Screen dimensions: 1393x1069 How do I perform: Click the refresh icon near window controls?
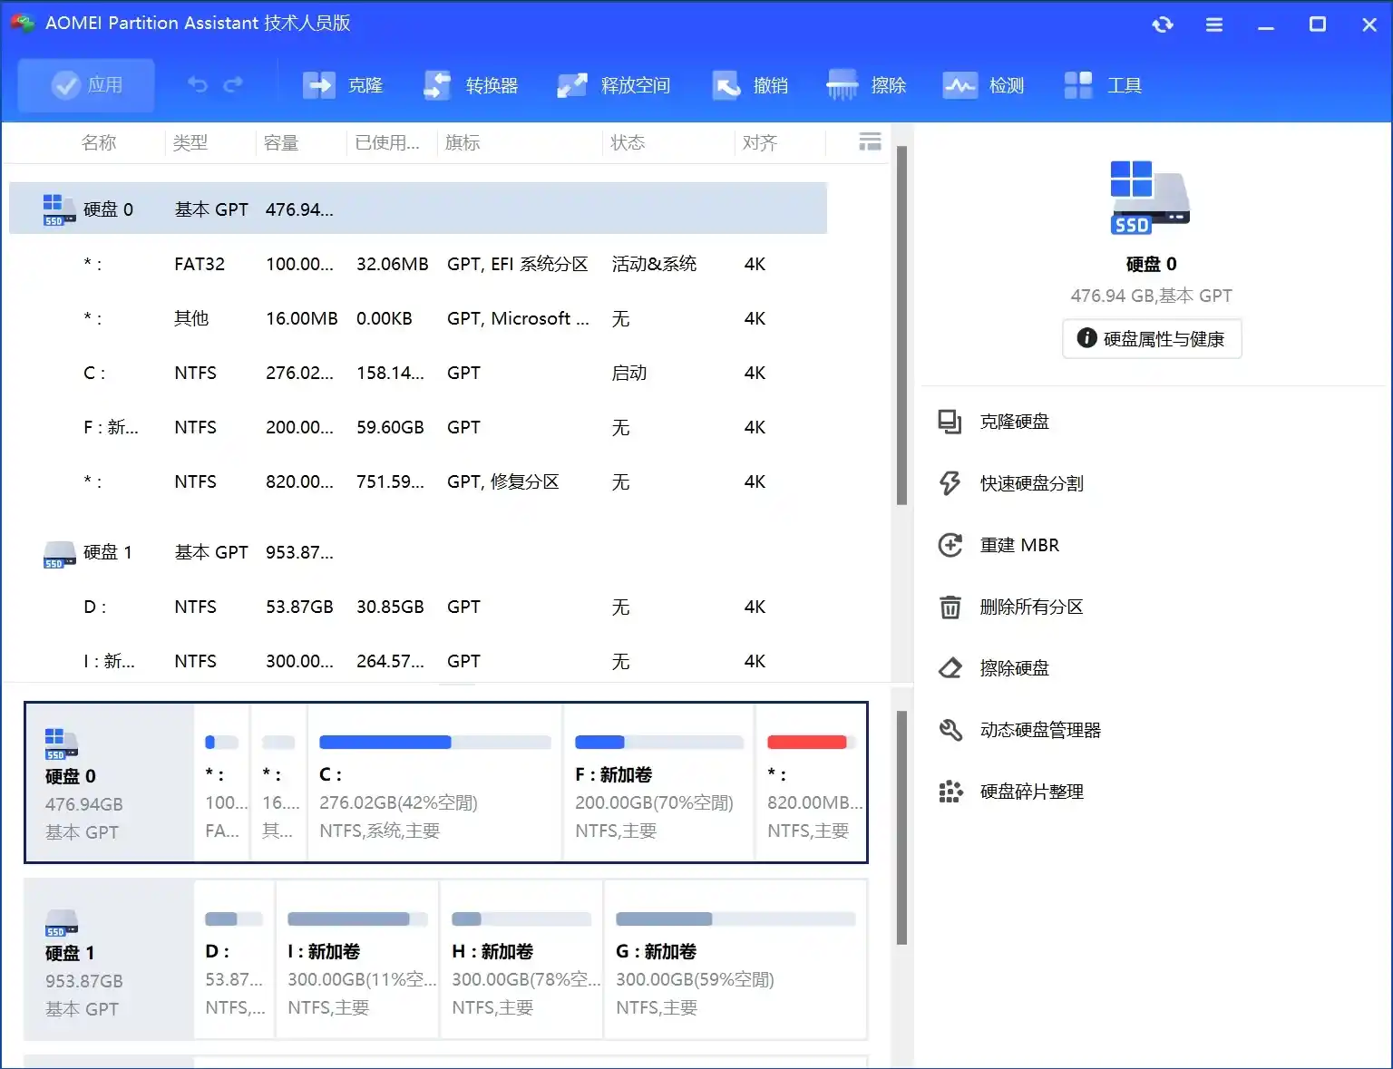coord(1163,24)
